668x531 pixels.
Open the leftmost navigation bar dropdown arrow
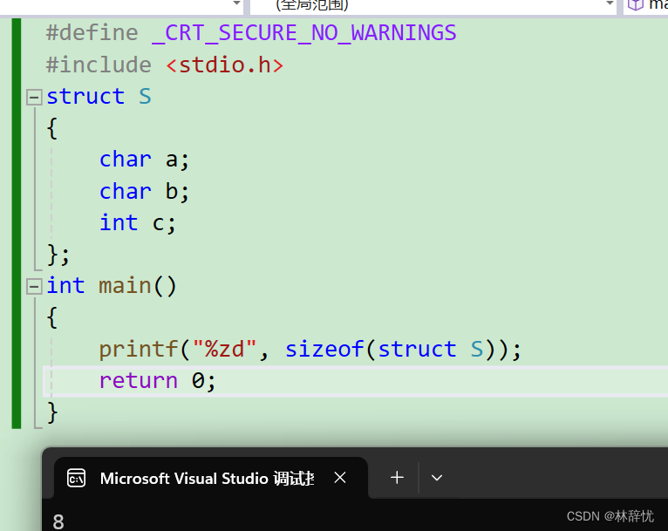[237, 3]
